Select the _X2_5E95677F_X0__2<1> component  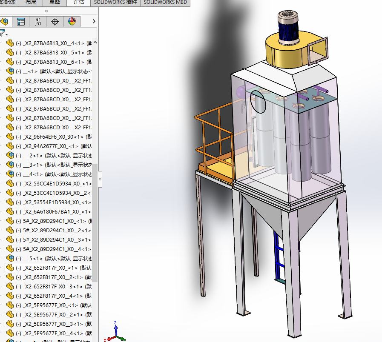(x=49, y=314)
